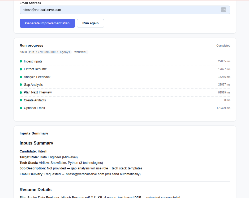
Task: Click the Resume Details heading
Action: (36, 190)
